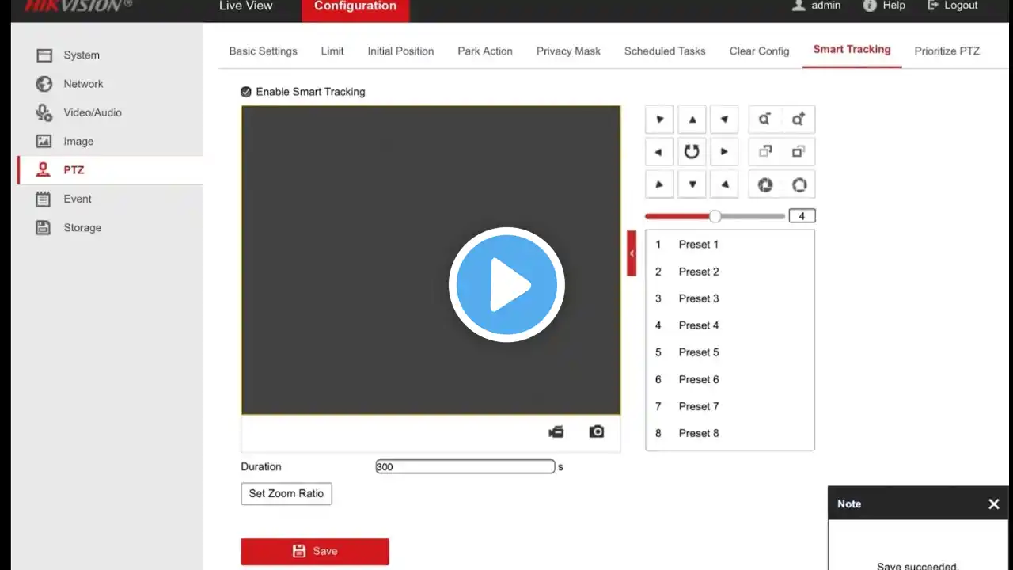Pan camera up-right with diagonal arrow
The height and width of the screenshot is (570, 1013).
[x=724, y=120]
